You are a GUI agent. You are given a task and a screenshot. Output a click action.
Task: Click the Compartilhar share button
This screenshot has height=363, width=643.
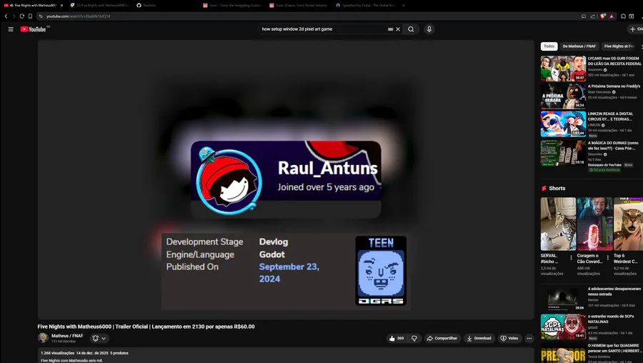442,339
